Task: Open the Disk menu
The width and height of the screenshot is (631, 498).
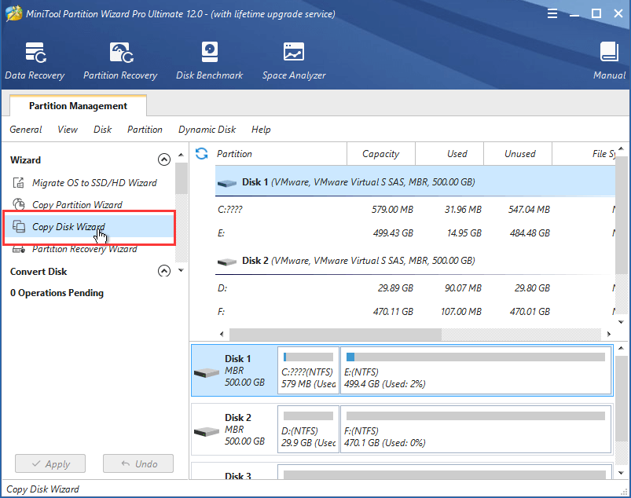Action: click(103, 130)
